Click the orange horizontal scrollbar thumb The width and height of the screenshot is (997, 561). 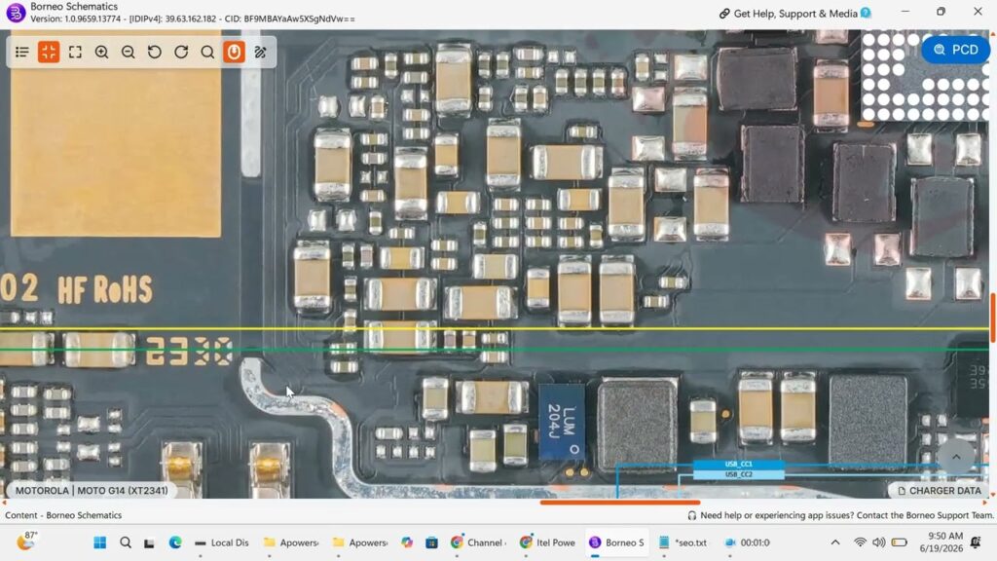tap(620, 503)
